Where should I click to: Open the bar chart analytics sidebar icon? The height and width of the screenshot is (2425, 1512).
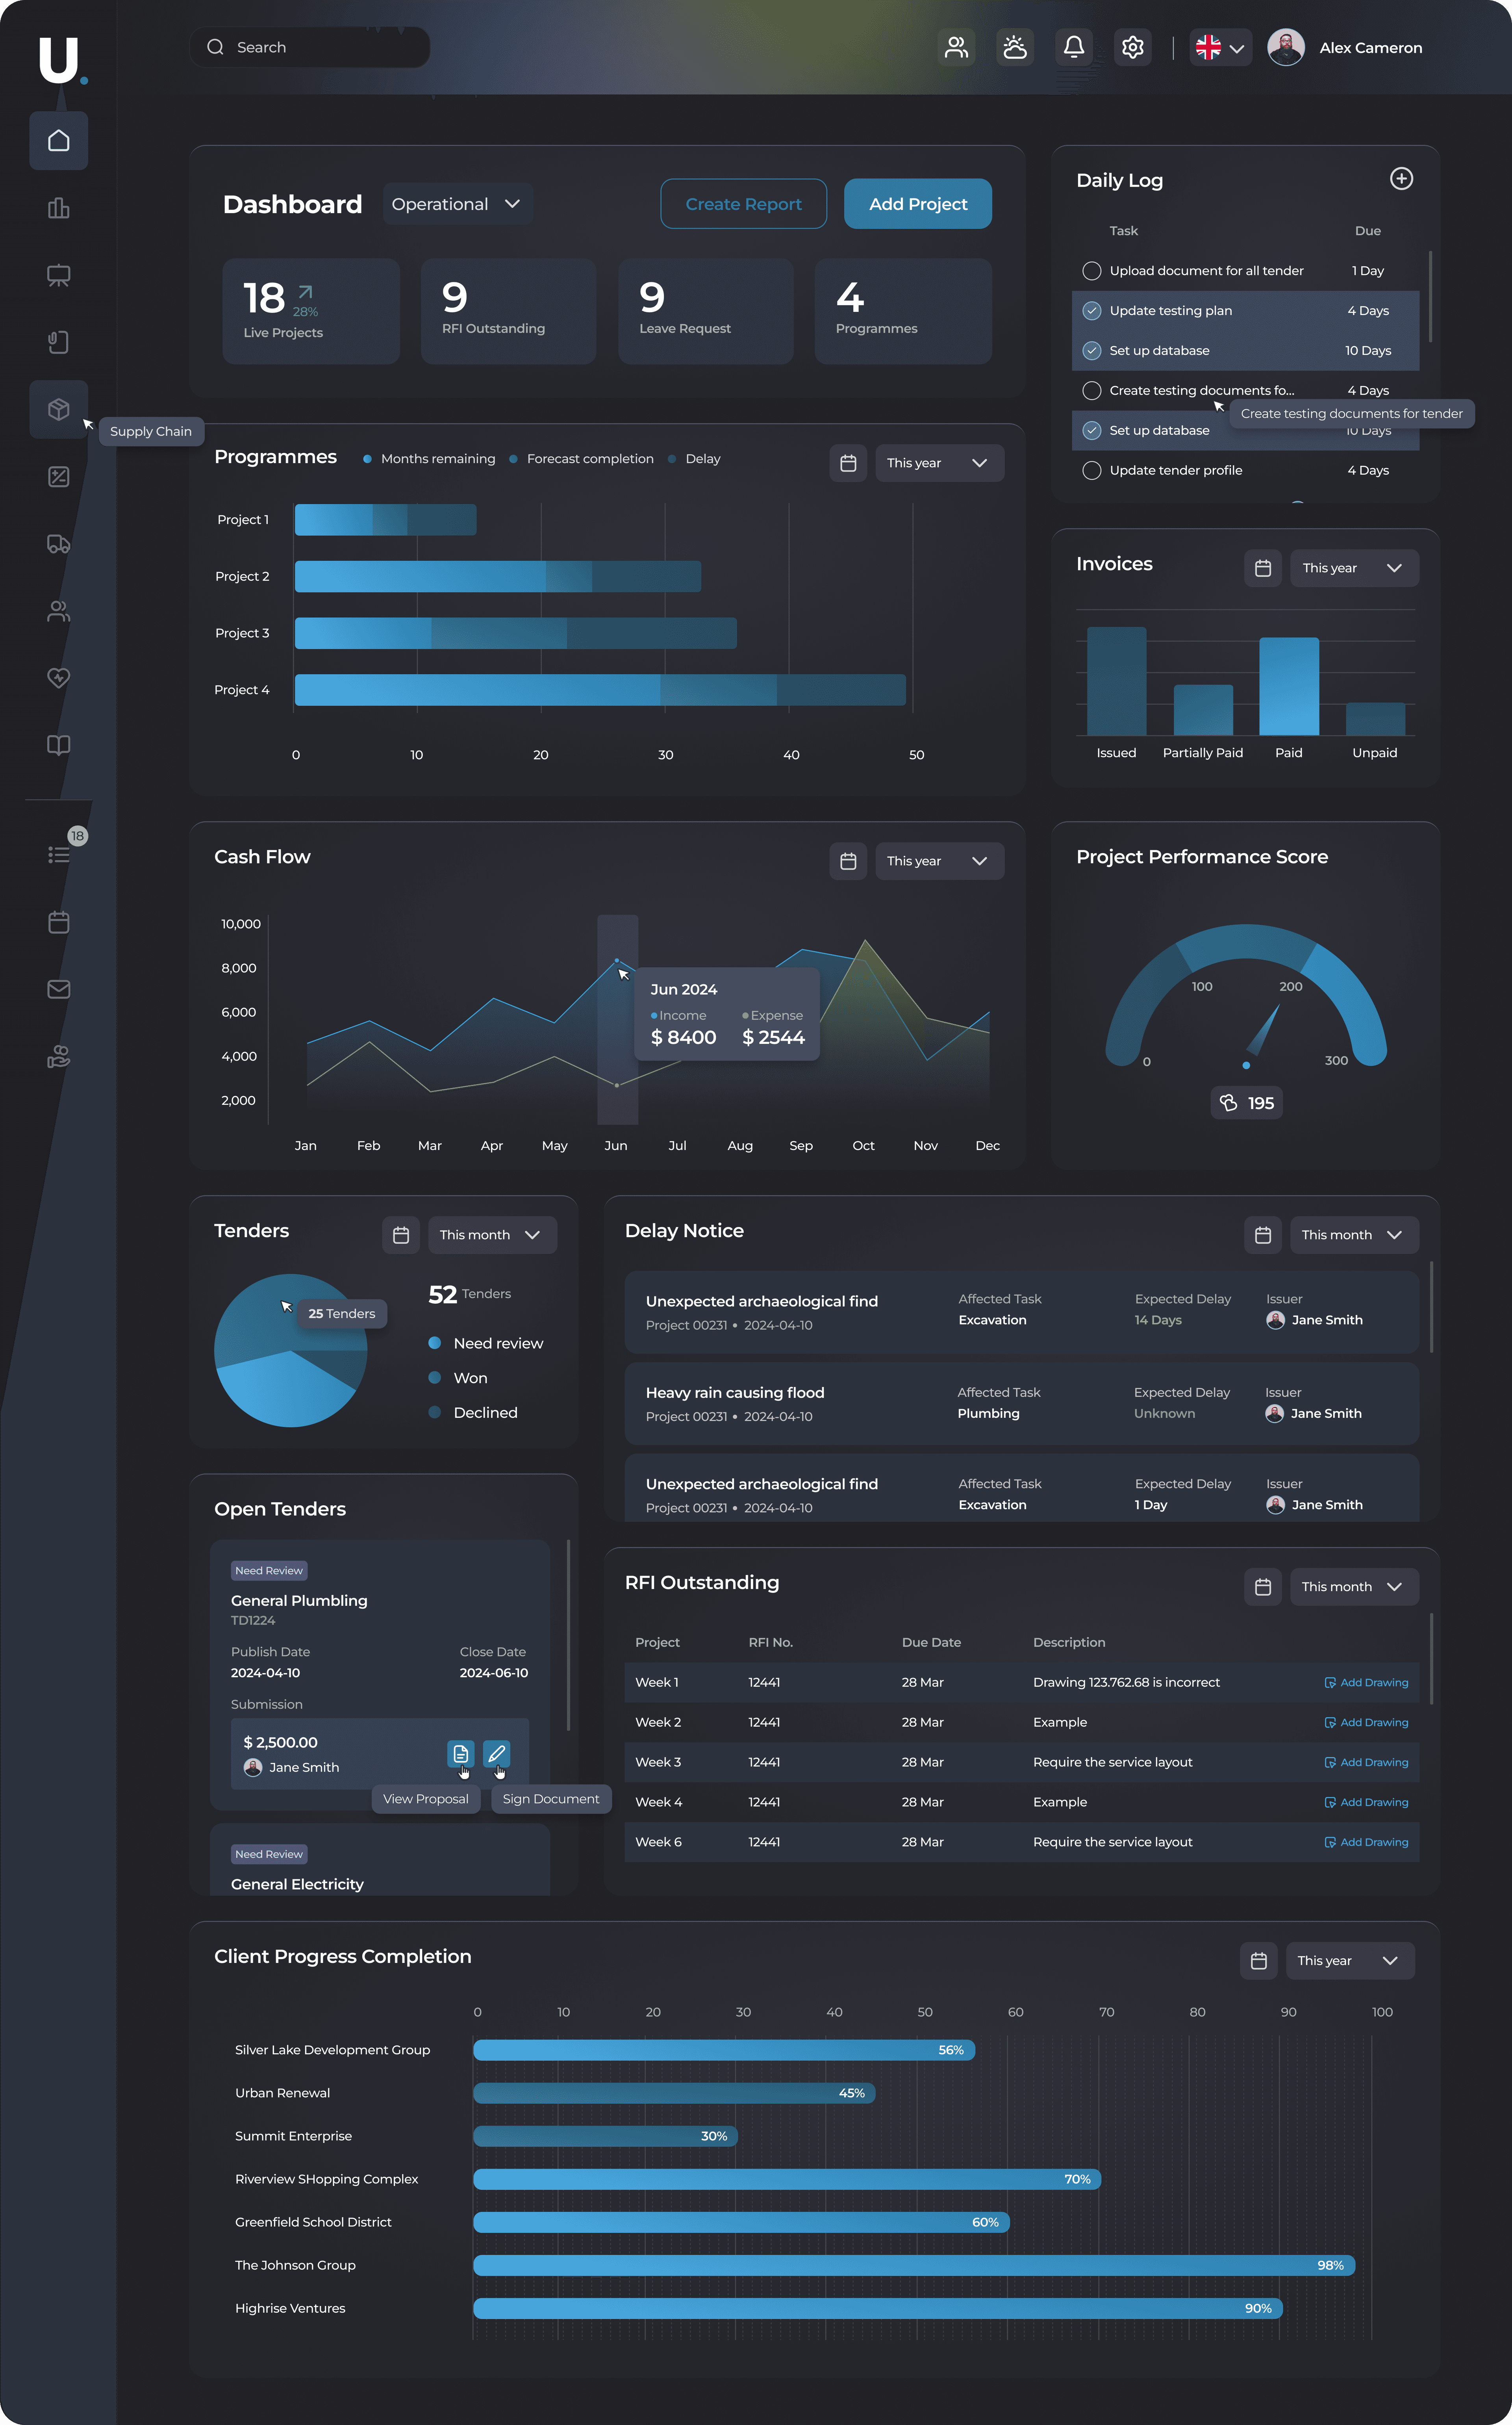(59, 208)
